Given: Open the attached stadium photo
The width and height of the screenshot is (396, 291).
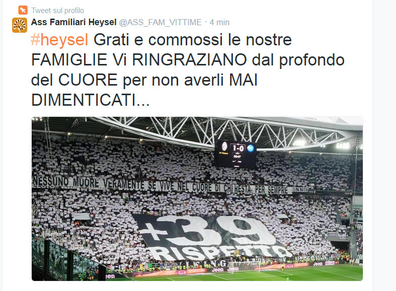Looking at the screenshot, I should pyautogui.click(x=197, y=199).
